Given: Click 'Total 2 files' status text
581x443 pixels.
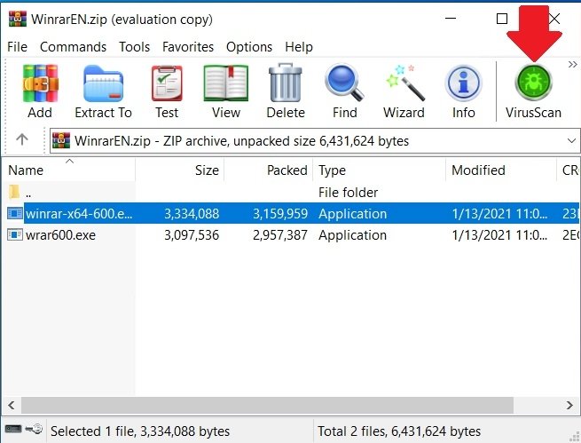Looking at the screenshot, I should pyautogui.click(x=399, y=431).
